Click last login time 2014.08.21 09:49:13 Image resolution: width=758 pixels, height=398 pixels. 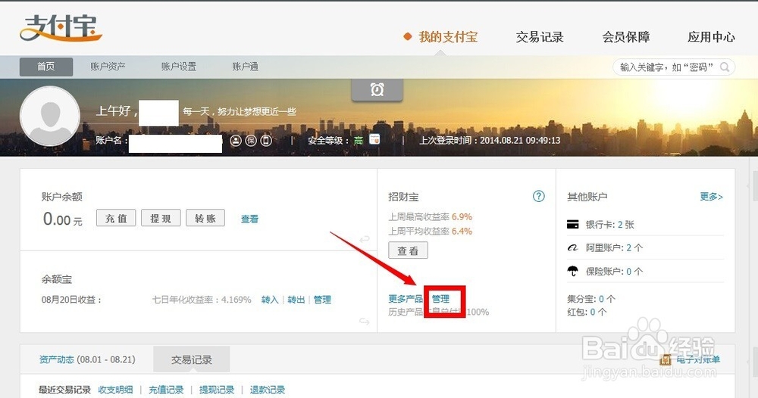point(490,141)
